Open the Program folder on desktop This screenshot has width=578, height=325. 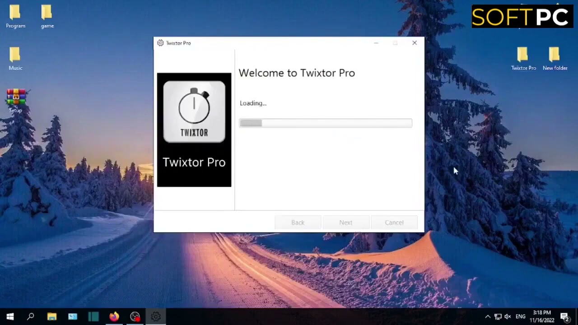tap(15, 17)
